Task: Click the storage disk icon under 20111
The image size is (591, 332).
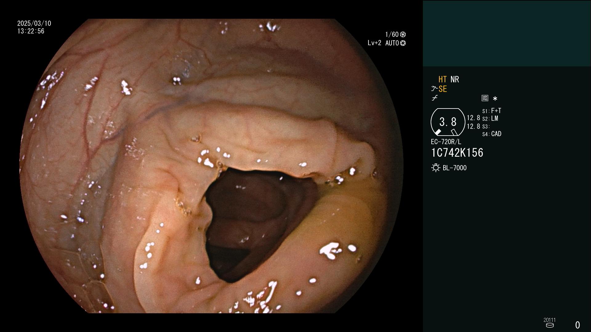Action: (x=550, y=325)
